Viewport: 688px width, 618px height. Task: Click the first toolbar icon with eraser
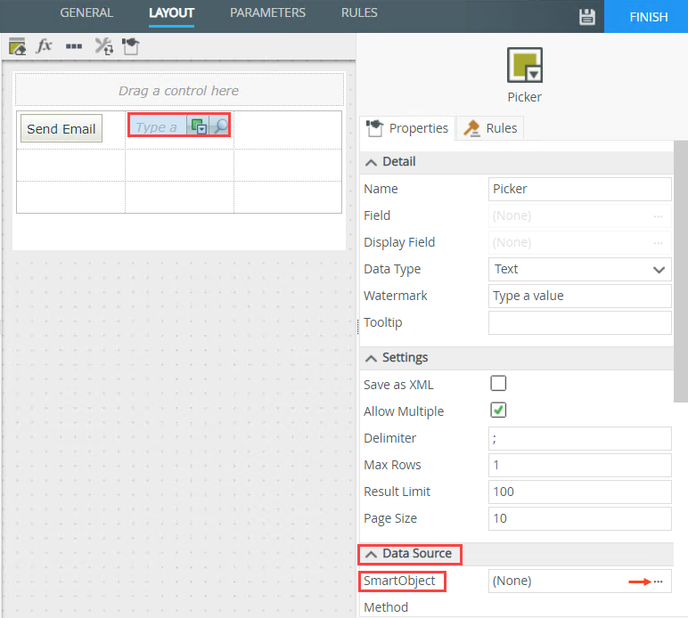[x=17, y=46]
